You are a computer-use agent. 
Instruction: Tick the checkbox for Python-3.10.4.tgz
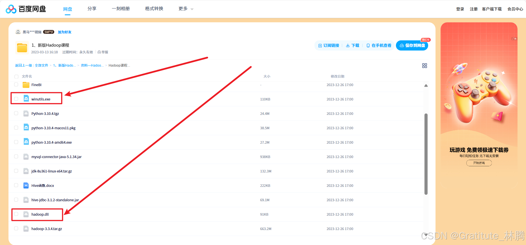point(16,113)
